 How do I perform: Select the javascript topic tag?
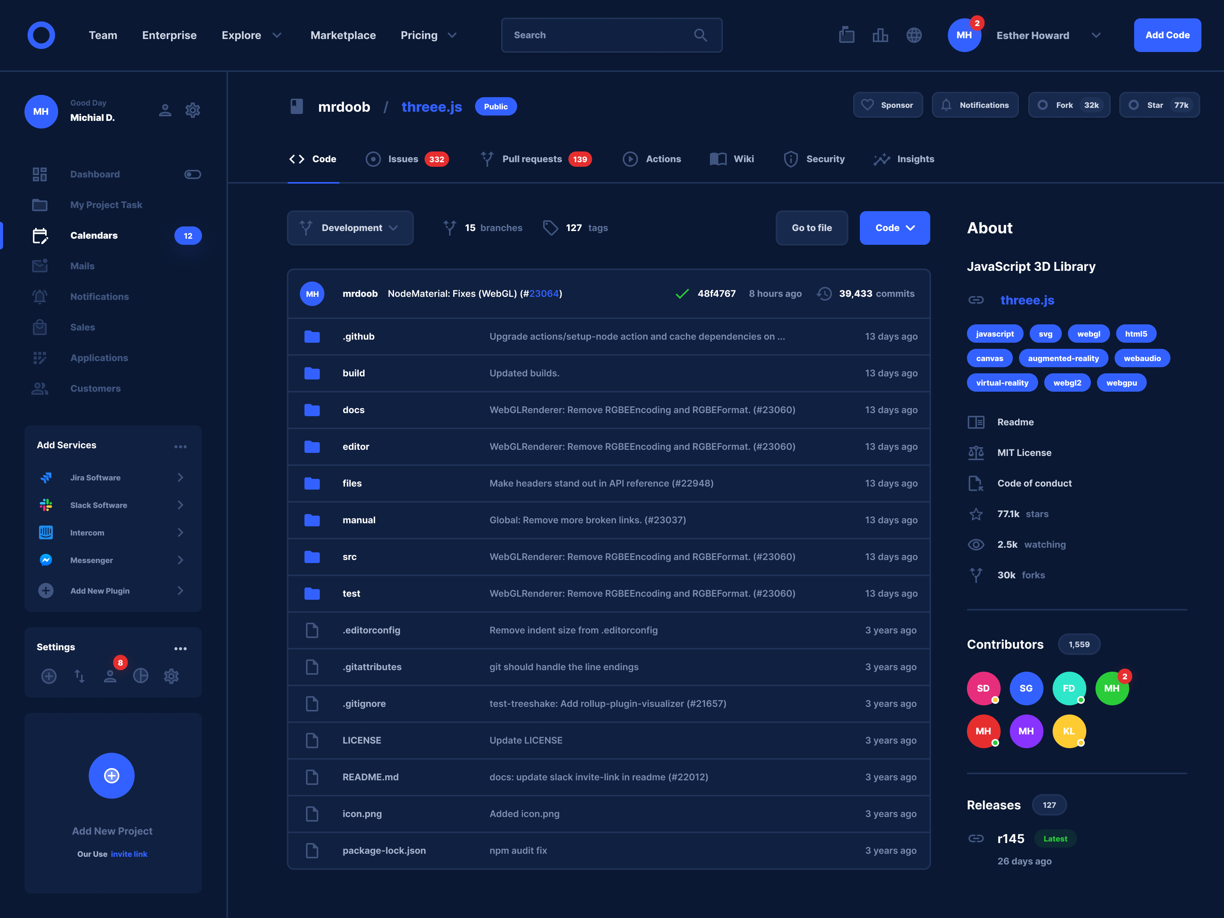tap(994, 334)
